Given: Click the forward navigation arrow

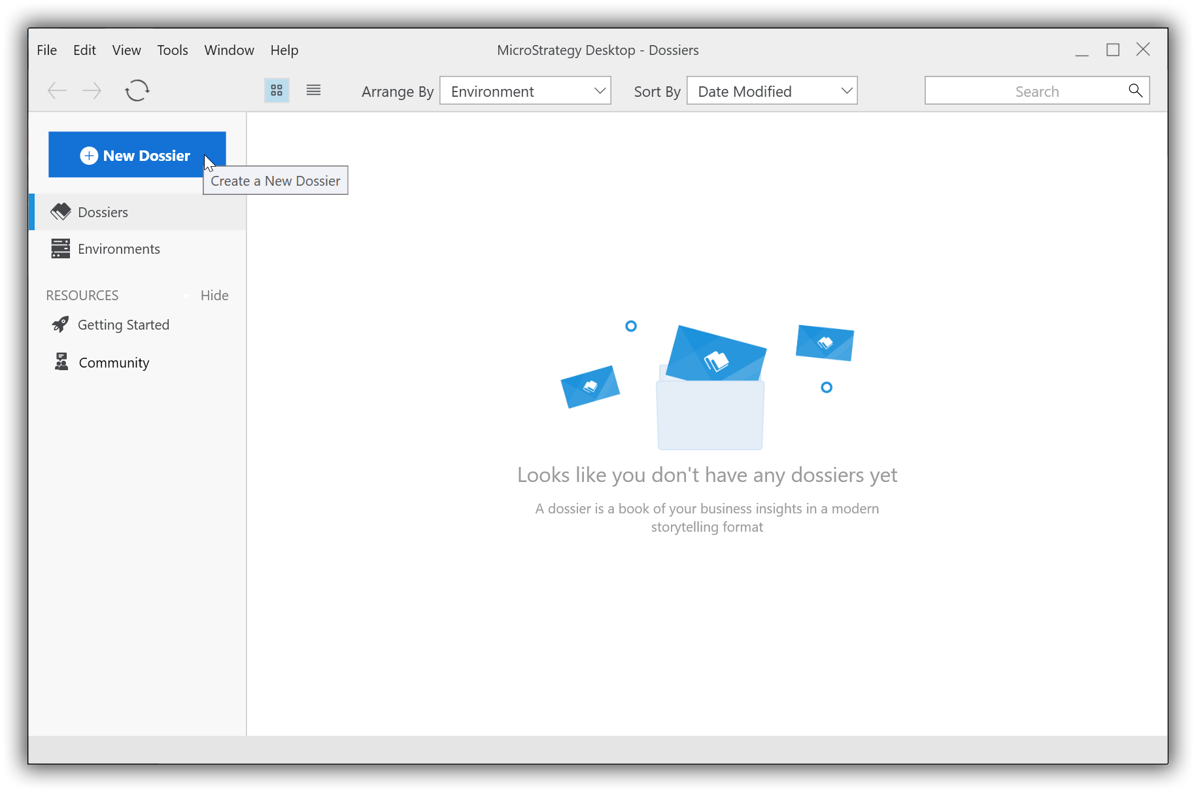Looking at the screenshot, I should pos(92,90).
